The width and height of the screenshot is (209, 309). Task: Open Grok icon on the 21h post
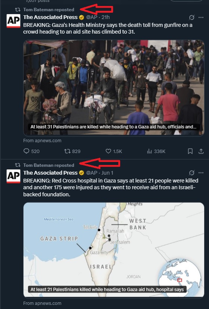[x=191, y=18]
